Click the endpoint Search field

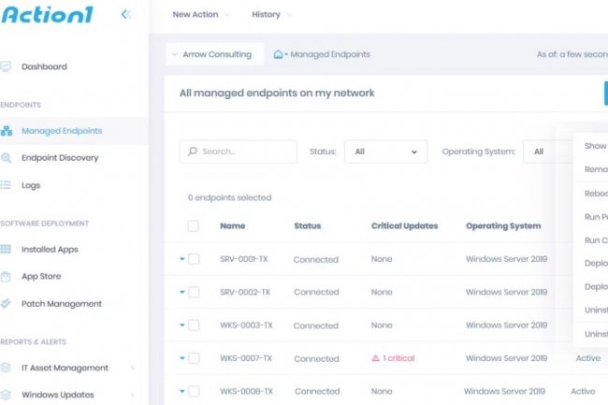tap(239, 152)
